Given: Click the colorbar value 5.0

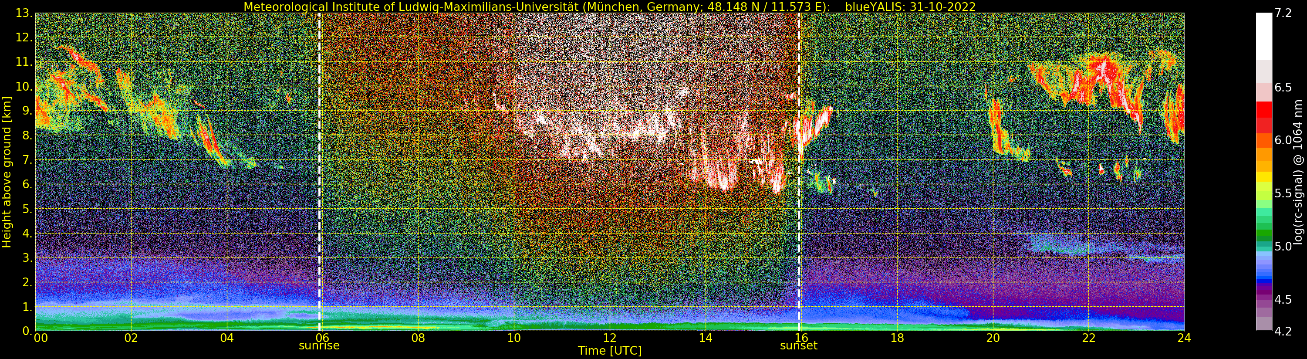Looking at the screenshot, I should [1283, 246].
